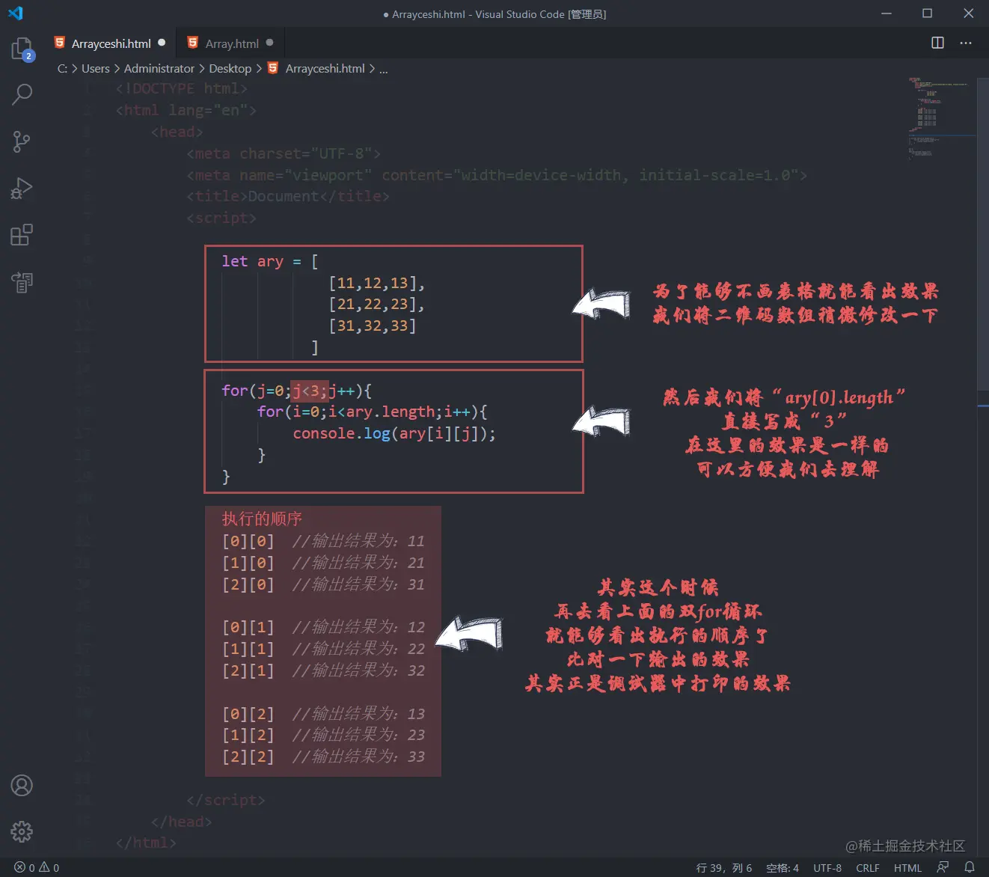Close the Arrayceshi.html tab via unsaved dot
Viewport: 989px width, 877px height.
tap(162, 43)
